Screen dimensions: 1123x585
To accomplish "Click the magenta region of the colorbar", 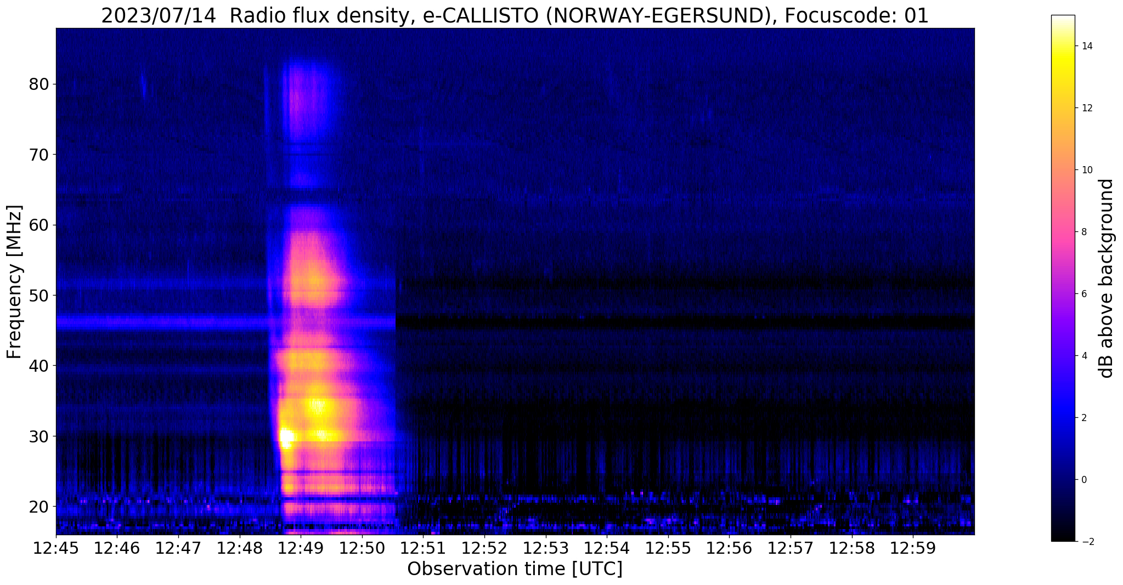I will click(x=1063, y=241).
